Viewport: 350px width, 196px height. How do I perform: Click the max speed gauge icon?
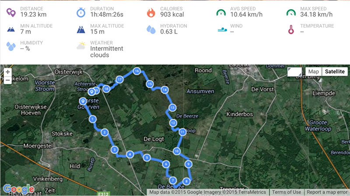pos(291,13)
